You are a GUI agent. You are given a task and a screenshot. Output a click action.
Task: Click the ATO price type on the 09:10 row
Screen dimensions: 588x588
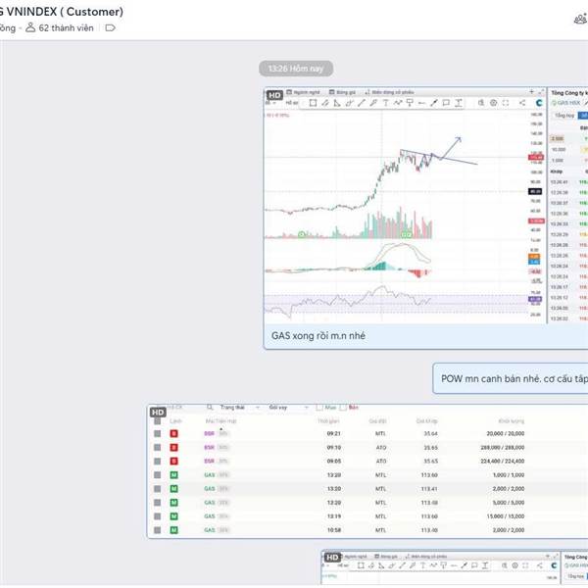tap(381, 448)
